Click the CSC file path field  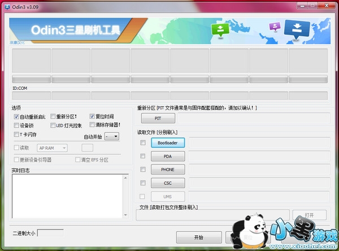[259, 183]
